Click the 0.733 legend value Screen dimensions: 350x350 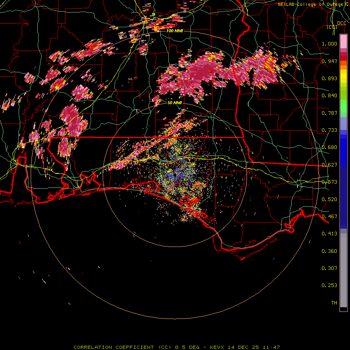[329, 130]
